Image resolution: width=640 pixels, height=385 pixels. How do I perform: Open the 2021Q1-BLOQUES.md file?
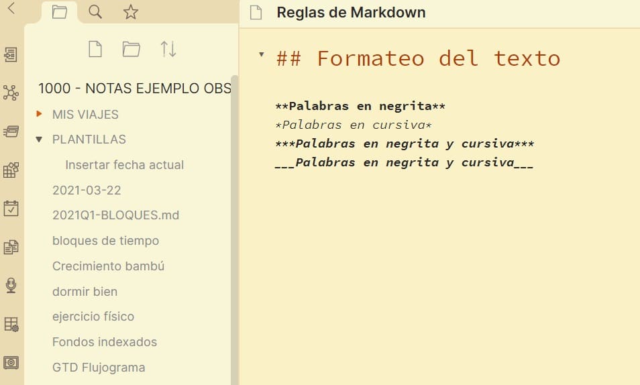pos(115,215)
